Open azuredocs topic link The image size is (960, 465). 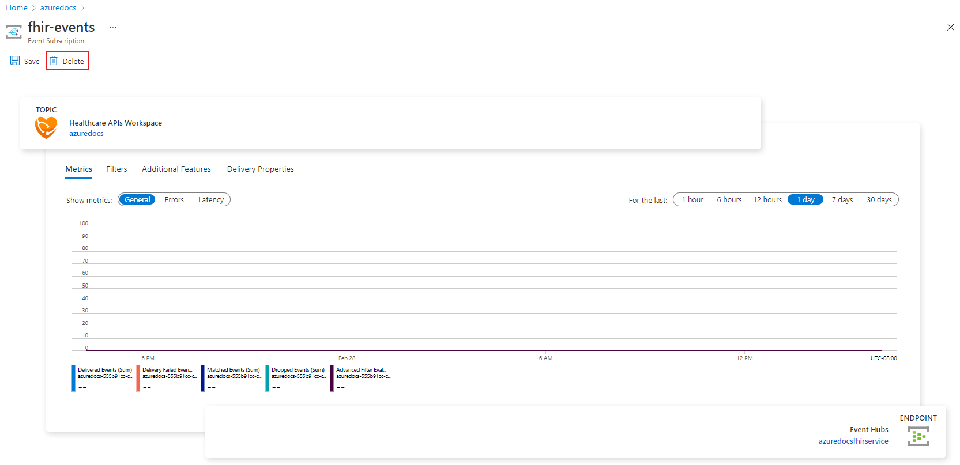[x=86, y=133]
